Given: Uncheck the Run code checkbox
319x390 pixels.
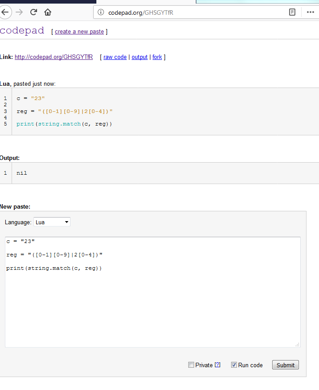Looking at the screenshot, I should [x=234, y=365].
